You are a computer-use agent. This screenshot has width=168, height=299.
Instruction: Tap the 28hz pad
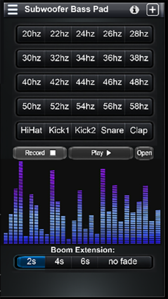click(x=138, y=34)
